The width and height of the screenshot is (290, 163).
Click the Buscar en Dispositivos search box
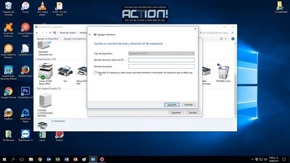click(x=217, y=33)
